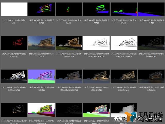Open the RGB_color.tga render thumbnail

[41, 43]
